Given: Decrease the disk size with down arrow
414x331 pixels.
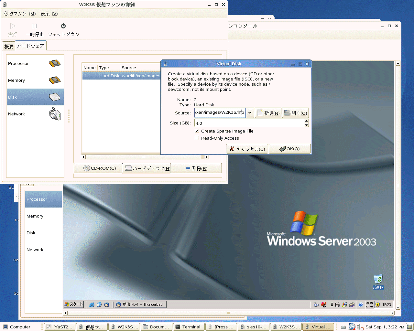Looking at the screenshot, I should tap(306, 125).
